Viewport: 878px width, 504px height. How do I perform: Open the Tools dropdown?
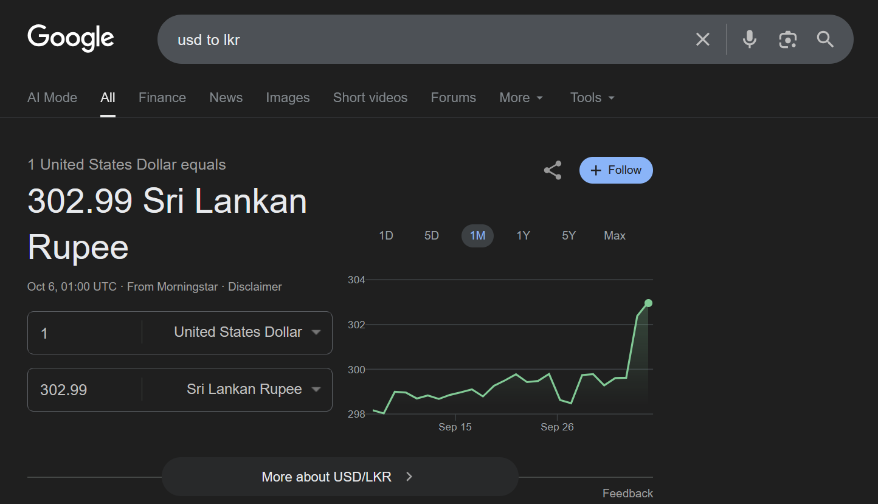(x=592, y=98)
